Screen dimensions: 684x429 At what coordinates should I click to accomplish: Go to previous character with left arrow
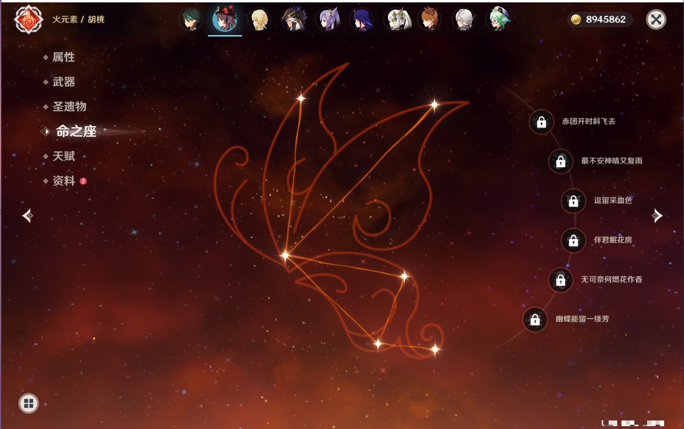click(x=27, y=216)
